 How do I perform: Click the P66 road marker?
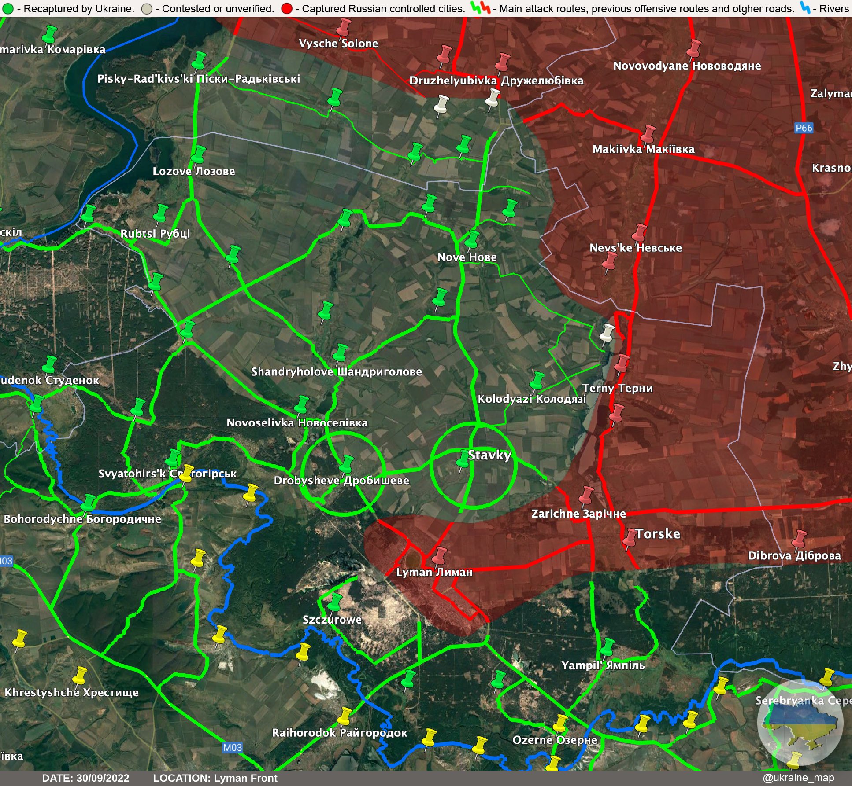804,128
